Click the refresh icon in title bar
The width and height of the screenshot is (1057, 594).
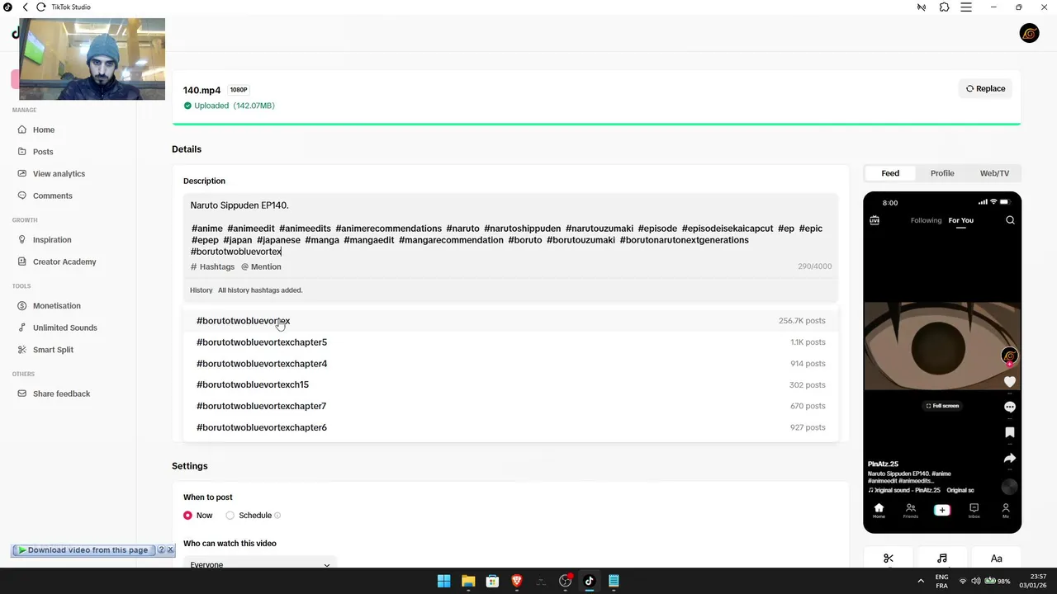(x=41, y=7)
